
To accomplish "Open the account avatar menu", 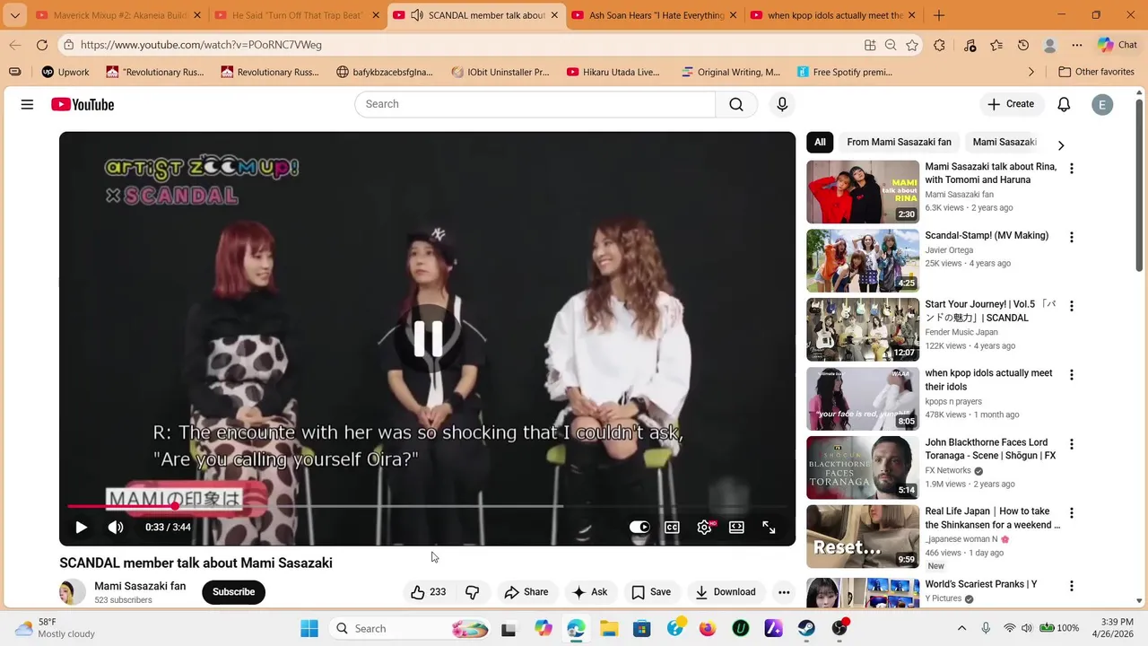I will (1102, 104).
